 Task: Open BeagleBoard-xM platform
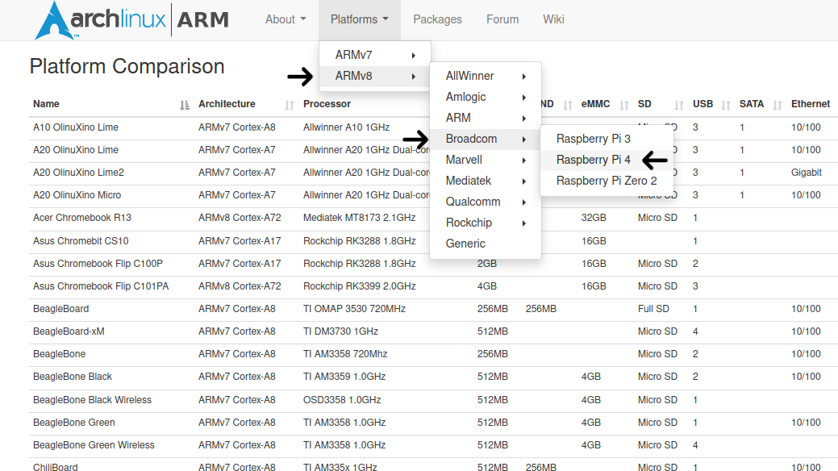click(x=69, y=331)
